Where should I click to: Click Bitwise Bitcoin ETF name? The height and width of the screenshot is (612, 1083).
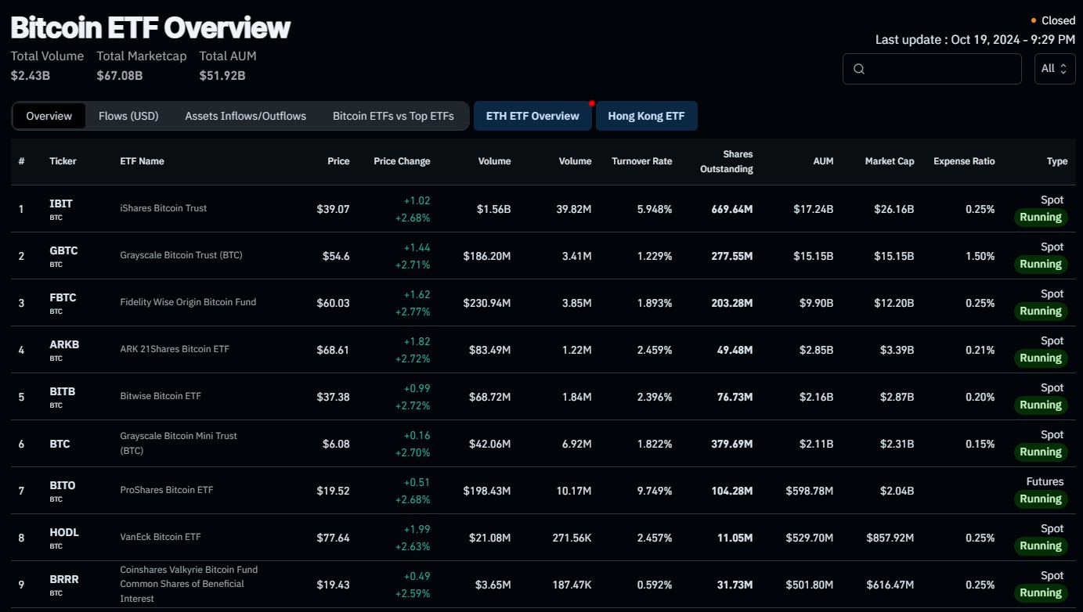coord(161,396)
